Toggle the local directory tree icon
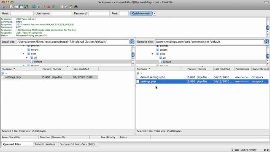This screenshot has height=152, width=270. pos(16,7)
